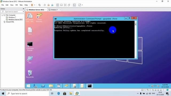
Task: Open the View menu
Action: (x=12, y=5)
